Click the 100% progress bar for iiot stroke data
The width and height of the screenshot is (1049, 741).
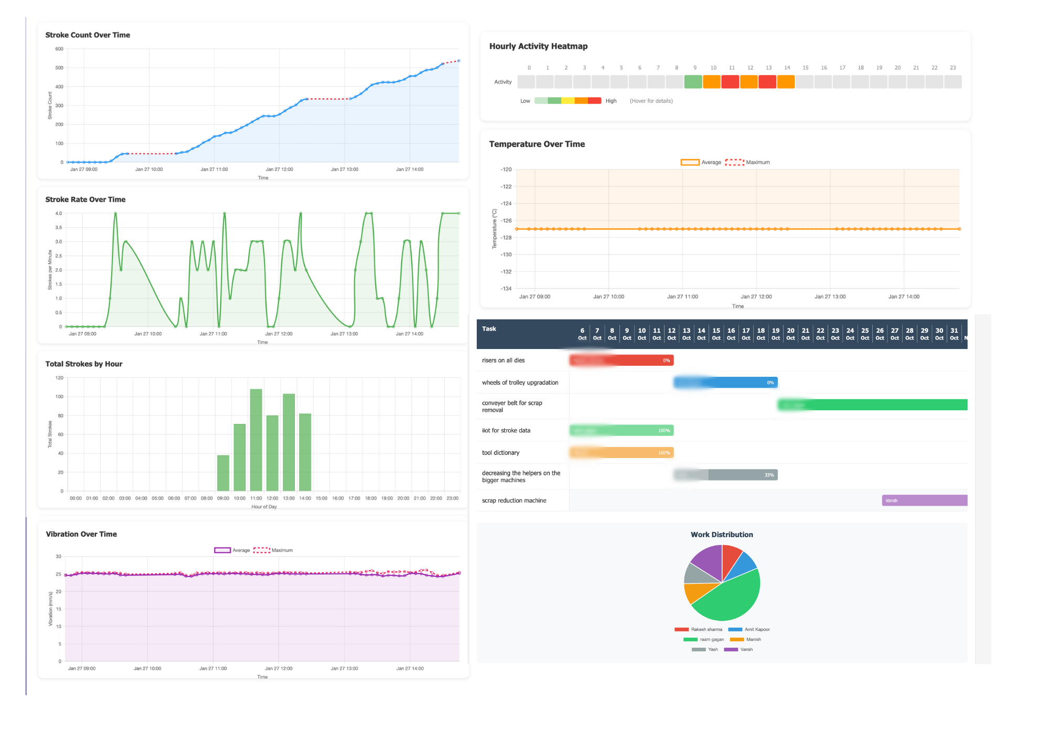(622, 430)
